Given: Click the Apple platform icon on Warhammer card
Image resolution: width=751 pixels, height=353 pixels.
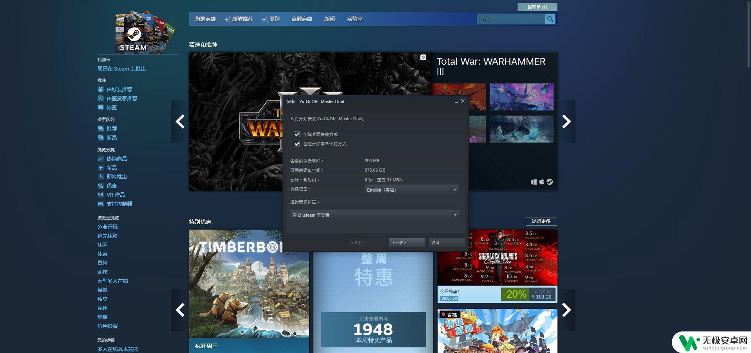Looking at the screenshot, I should (542, 182).
